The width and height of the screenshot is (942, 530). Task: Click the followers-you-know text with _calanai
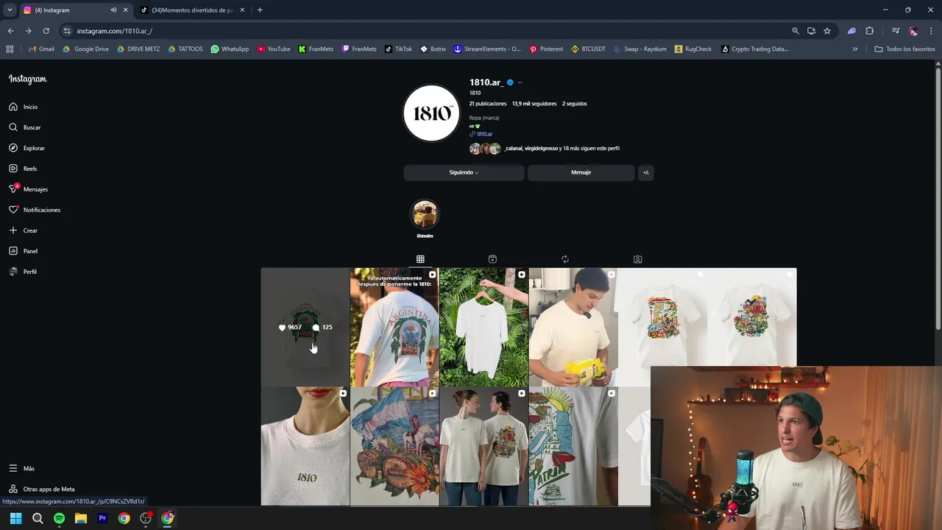point(562,148)
